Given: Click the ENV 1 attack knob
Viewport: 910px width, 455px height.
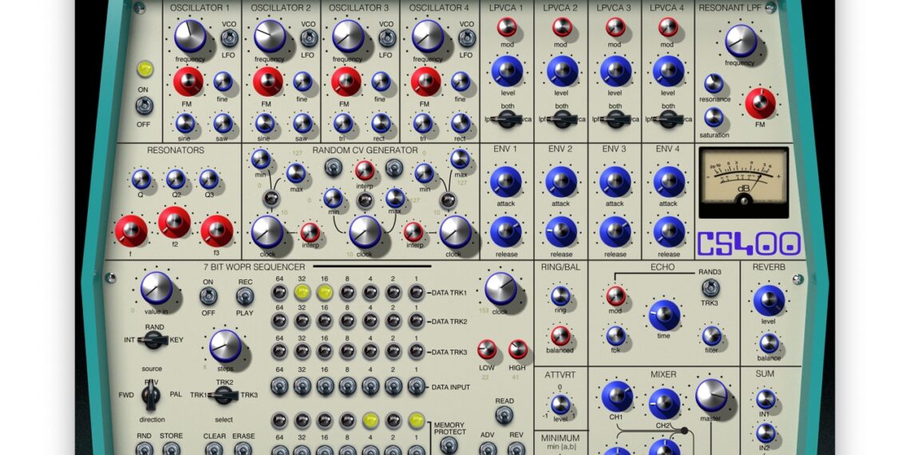Looking at the screenshot, I should point(505,181).
